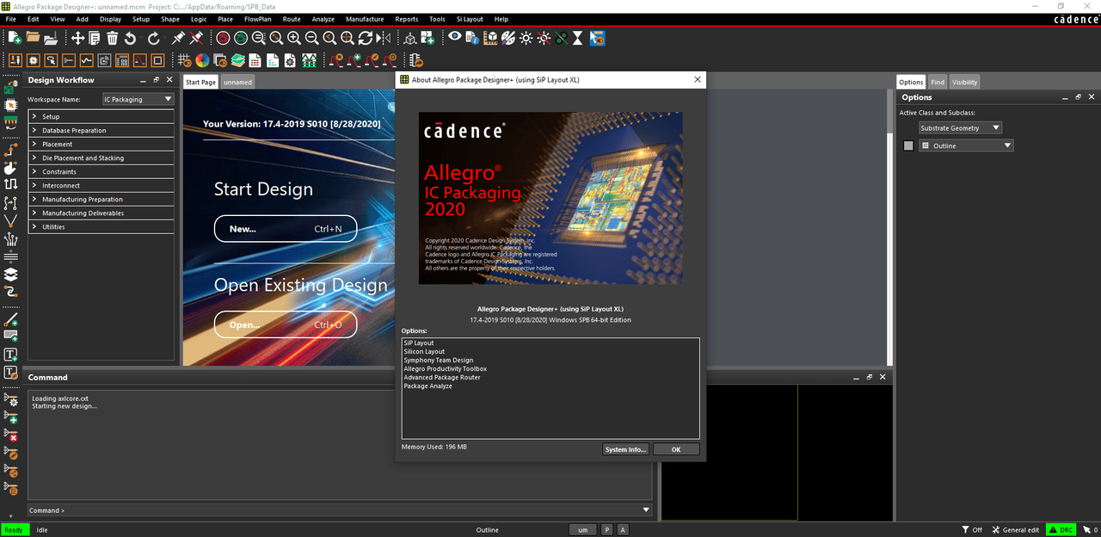Expand the Utilities workflow section

tap(101, 226)
